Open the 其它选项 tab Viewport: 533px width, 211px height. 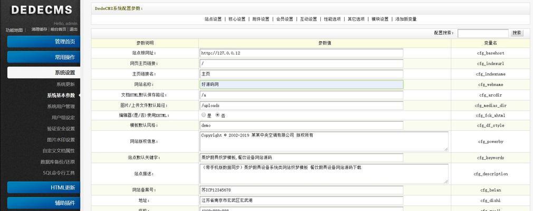point(356,20)
